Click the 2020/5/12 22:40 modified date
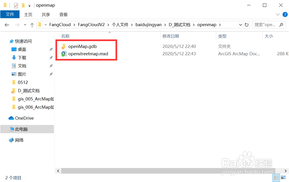289x182 pixels. (x=179, y=46)
